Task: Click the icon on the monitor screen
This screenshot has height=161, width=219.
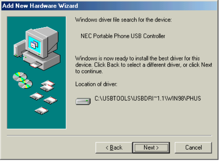Action: [34, 44]
